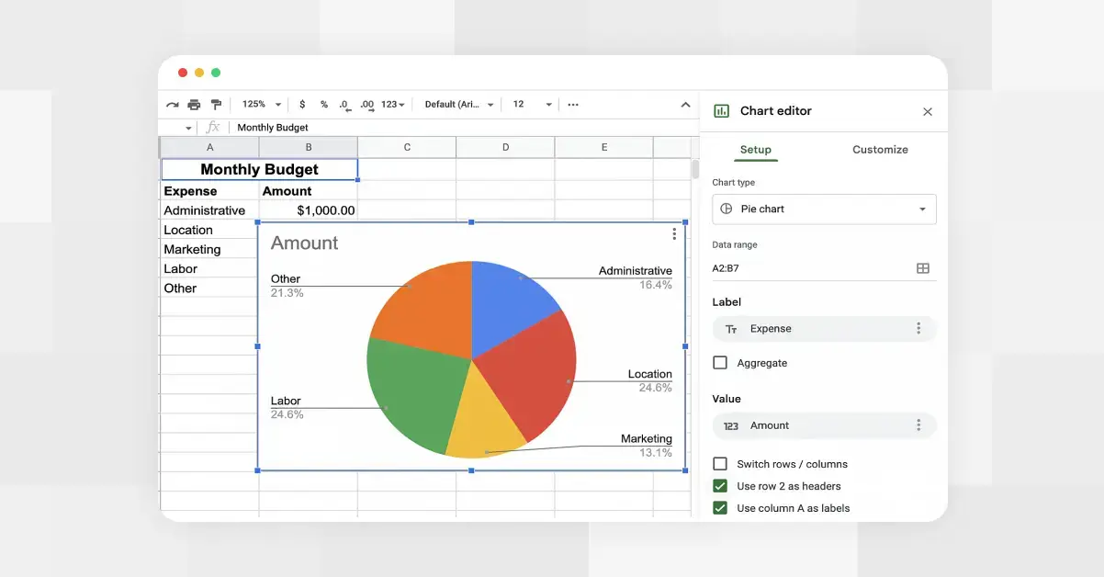Image resolution: width=1104 pixels, height=577 pixels.
Task: Check Switch rows / columns
Action: (720, 464)
